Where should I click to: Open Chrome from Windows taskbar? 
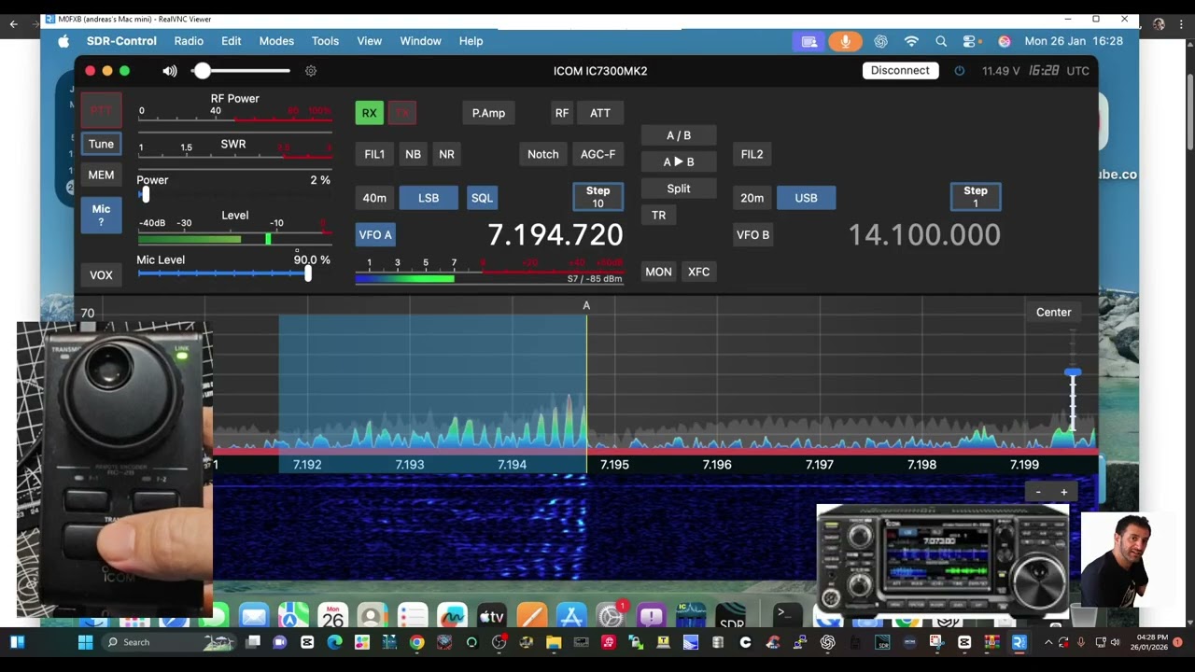click(x=416, y=642)
